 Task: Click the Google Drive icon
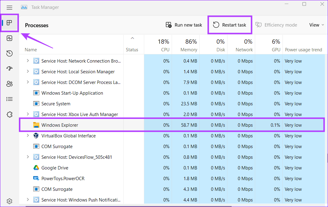[36, 168]
